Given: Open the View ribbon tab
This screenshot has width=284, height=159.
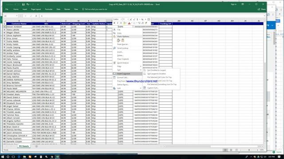Looking at the screenshot, I should (x=76, y=9).
